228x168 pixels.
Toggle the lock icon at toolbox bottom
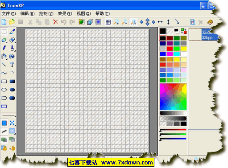click(4, 148)
